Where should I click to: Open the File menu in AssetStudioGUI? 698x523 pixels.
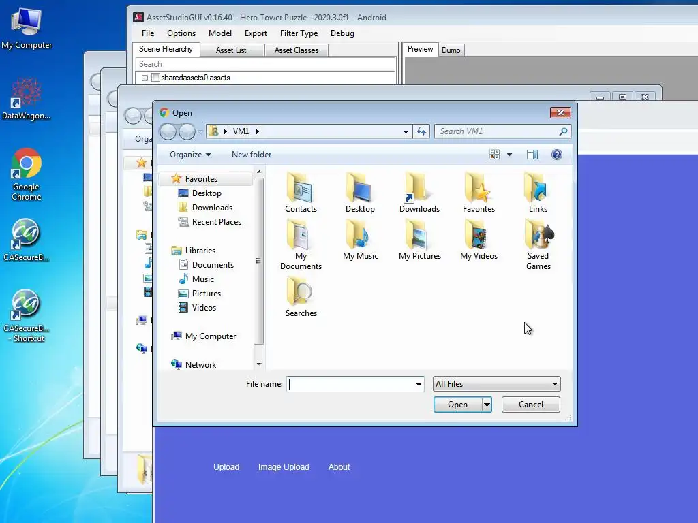(x=148, y=33)
